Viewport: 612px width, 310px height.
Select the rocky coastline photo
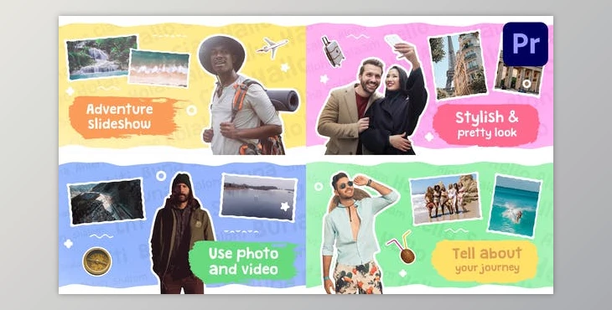point(106,202)
